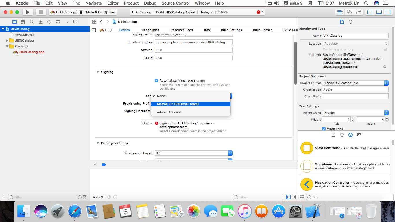The image size is (395, 222).
Task: Switch to the Capabilities tab
Action: pyautogui.click(x=150, y=30)
